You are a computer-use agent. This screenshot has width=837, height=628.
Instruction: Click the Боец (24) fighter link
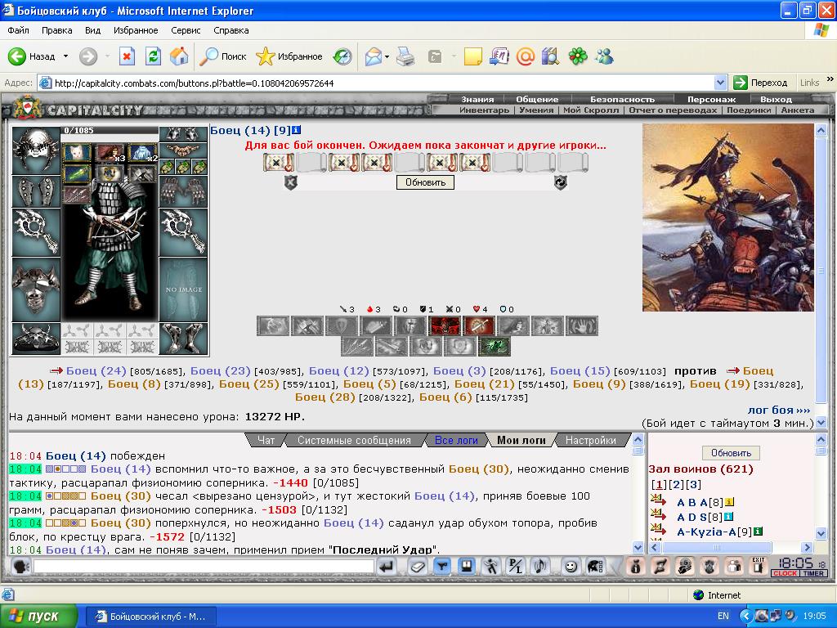click(x=96, y=370)
